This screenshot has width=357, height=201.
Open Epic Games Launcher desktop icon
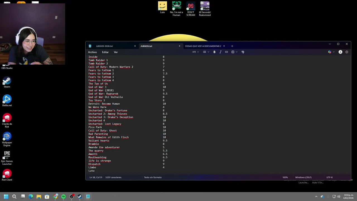point(7,158)
